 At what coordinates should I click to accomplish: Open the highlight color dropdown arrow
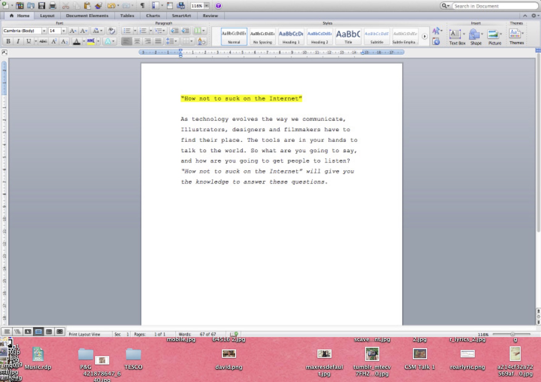(x=98, y=41)
